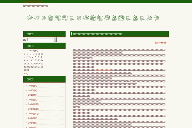
Task: Click the stylized green header banner title
Action: 93,18
